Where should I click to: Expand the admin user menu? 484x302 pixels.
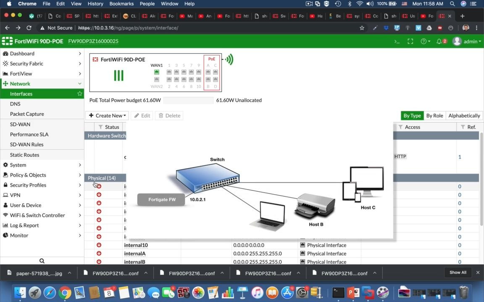467,42
